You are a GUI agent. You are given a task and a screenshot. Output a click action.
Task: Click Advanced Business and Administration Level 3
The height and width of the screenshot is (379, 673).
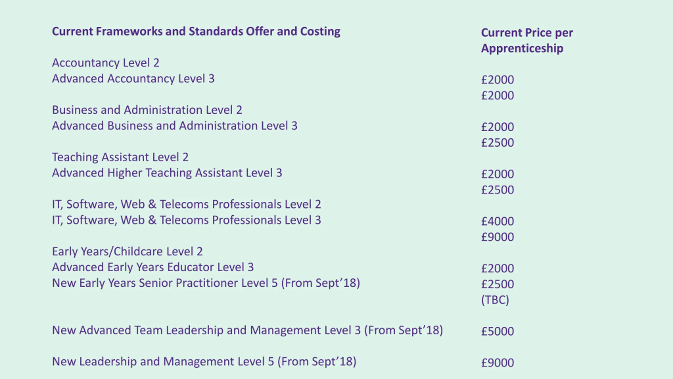click(x=175, y=126)
